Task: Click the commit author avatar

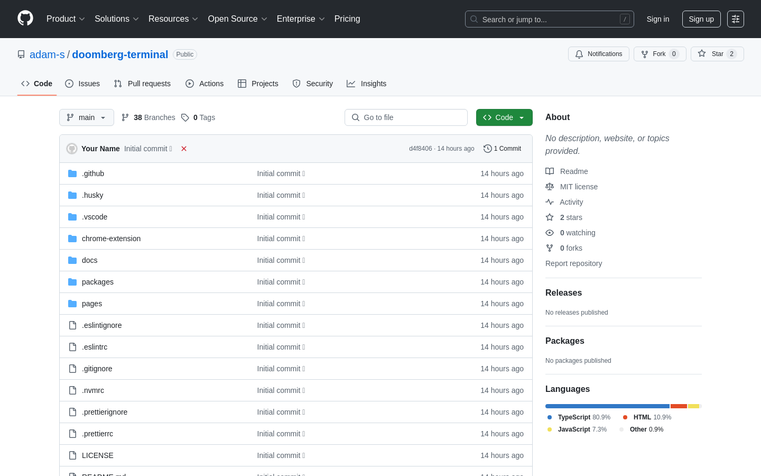Action: coord(72,149)
